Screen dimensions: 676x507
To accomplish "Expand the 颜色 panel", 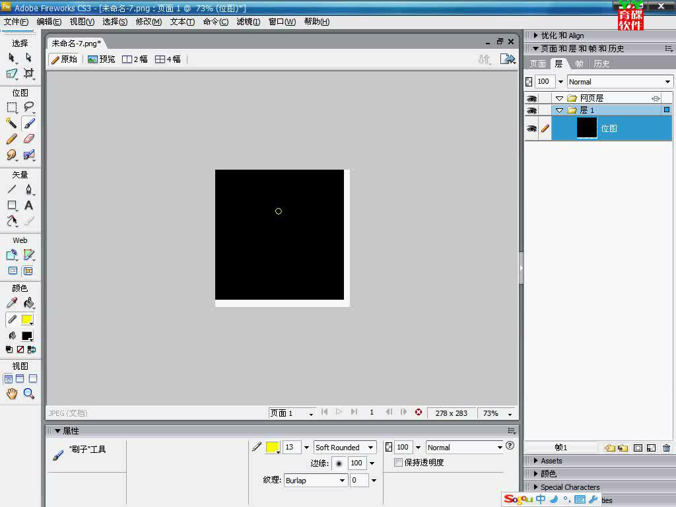I will coord(535,473).
